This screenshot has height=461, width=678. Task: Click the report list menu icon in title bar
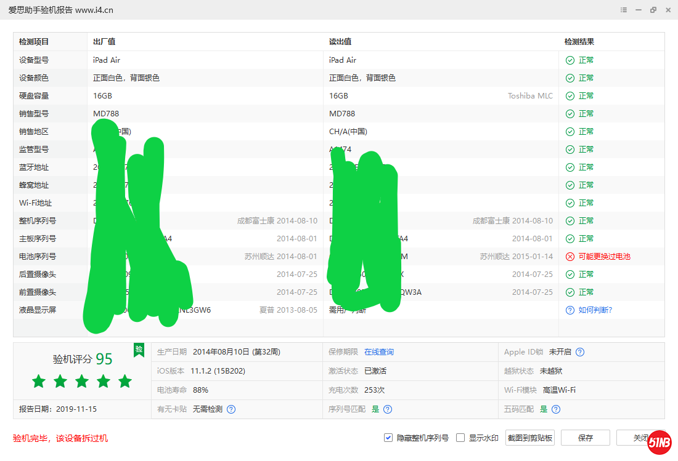[623, 10]
